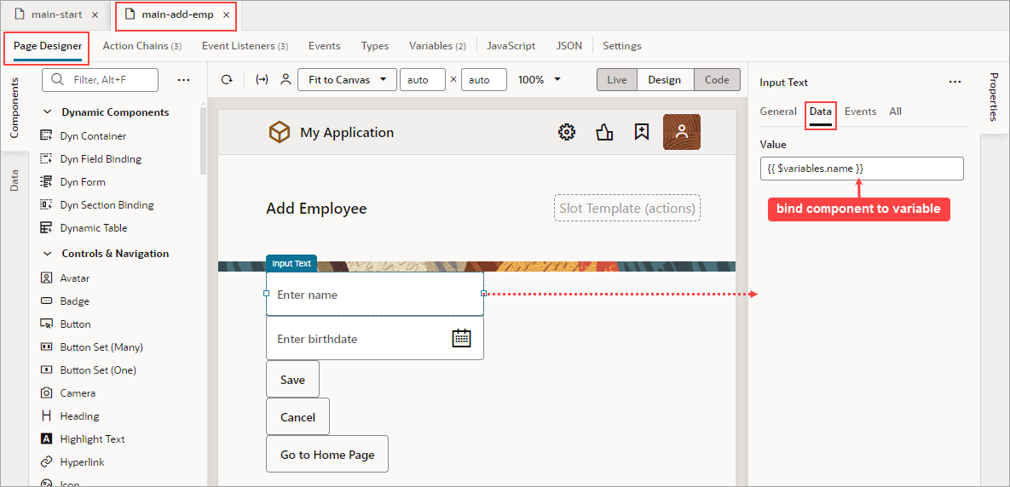This screenshot has width=1010, height=487.
Task: Switch to All properties tab
Action: 895,112
